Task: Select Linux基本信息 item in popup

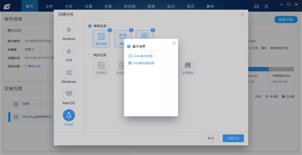Action: click(x=140, y=56)
